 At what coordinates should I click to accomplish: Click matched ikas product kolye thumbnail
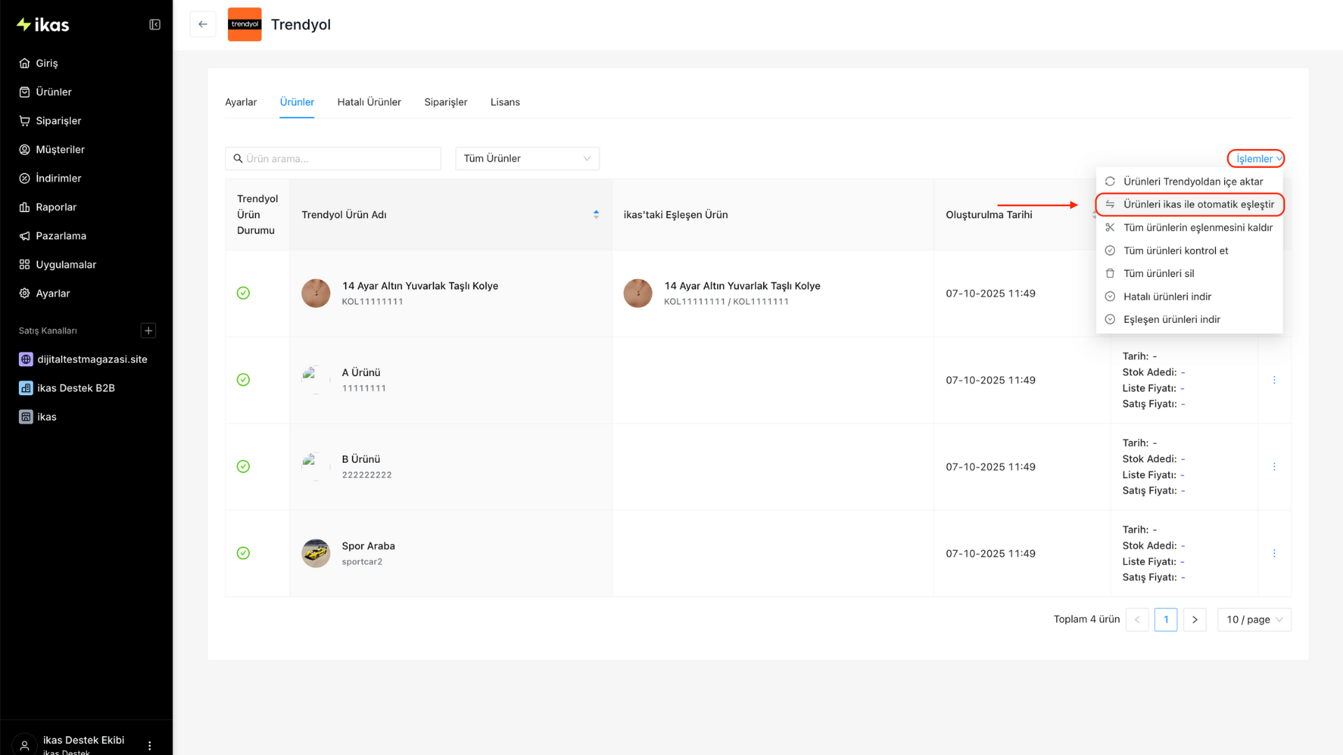click(638, 294)
